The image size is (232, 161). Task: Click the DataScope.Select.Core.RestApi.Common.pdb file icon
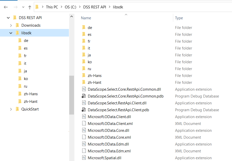coord(84,96)
